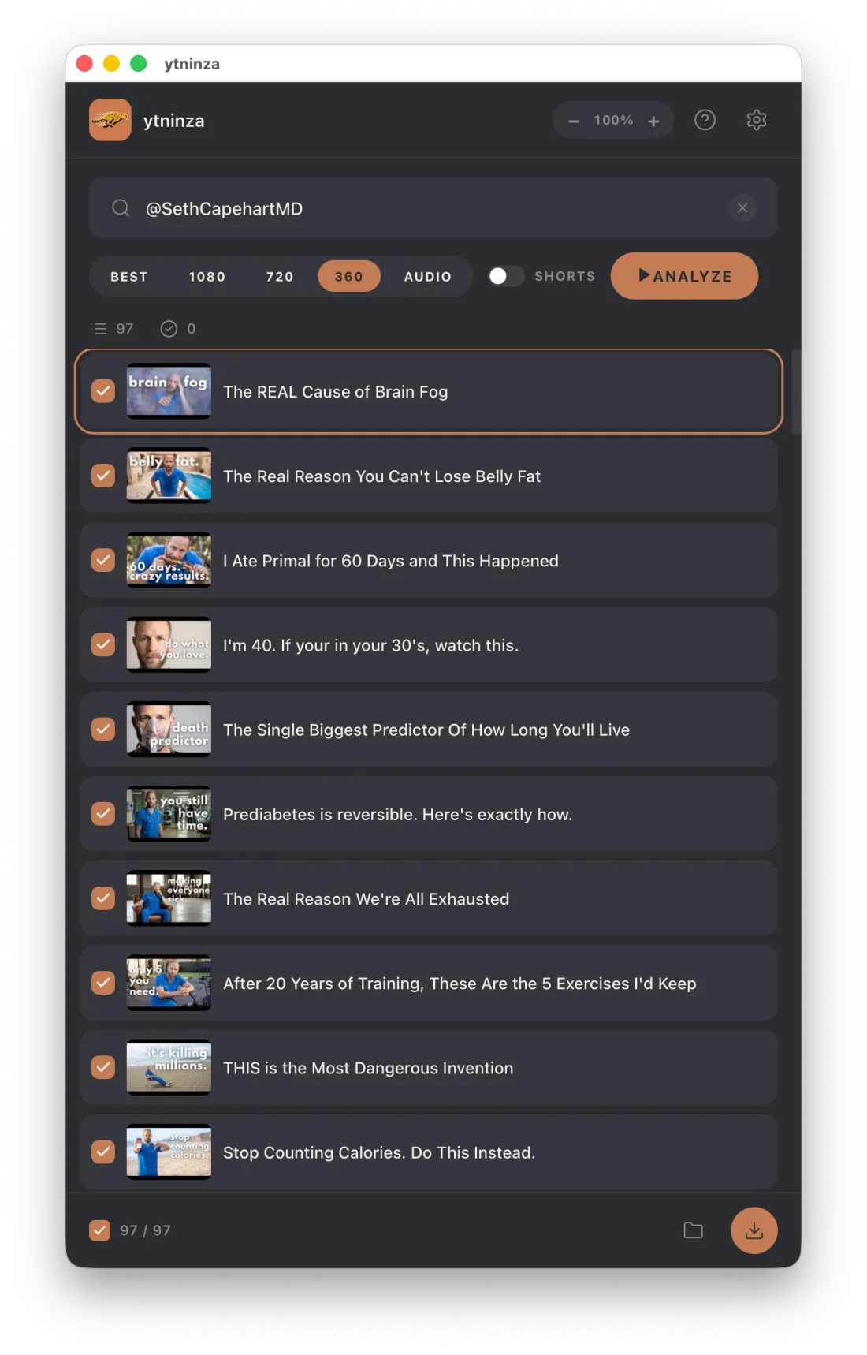Uncheck After 20 Years of Training video

[x=103, y=983]
